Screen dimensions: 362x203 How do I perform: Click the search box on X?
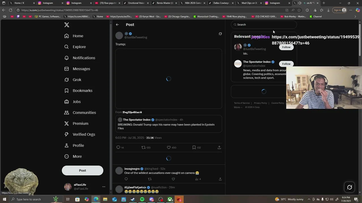click(x=264, y=25)
